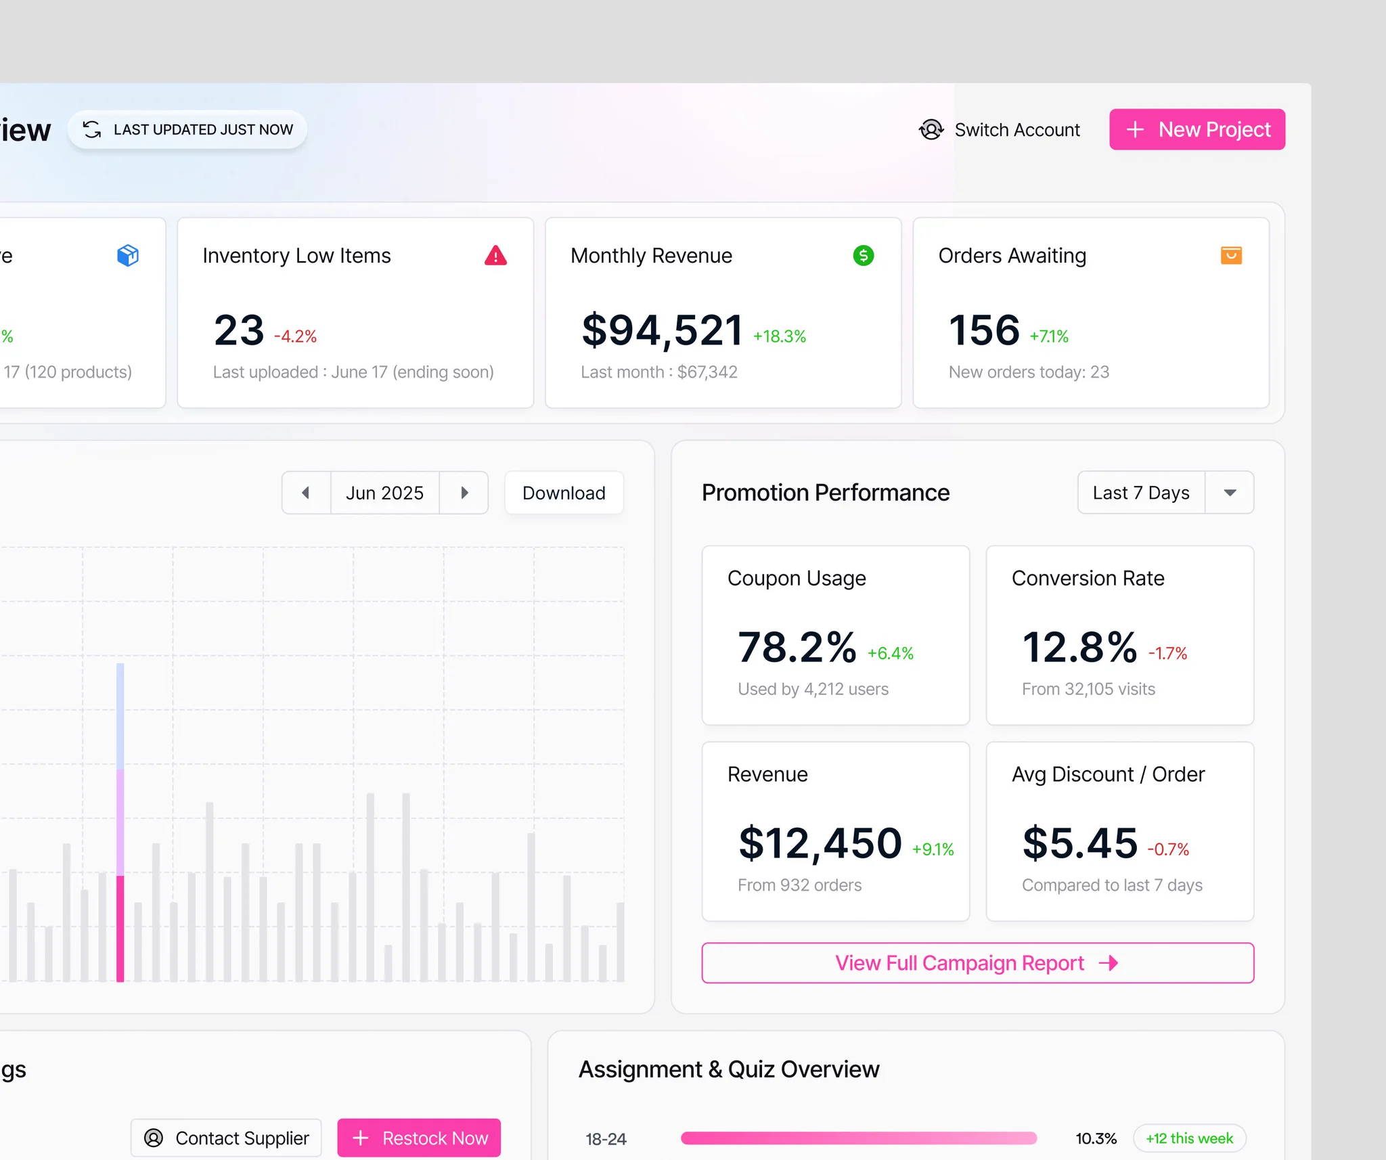Image resolution: width=1386 pixels, height=1160 pixels.
Task: Select the Last 7 Days period field
Action: tap(1142, 493)
